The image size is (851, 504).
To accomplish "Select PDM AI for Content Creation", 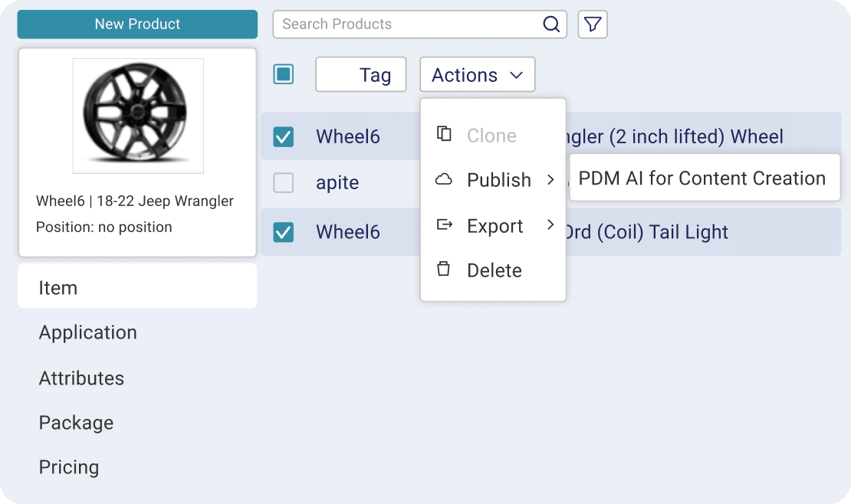I will (701, 178).
